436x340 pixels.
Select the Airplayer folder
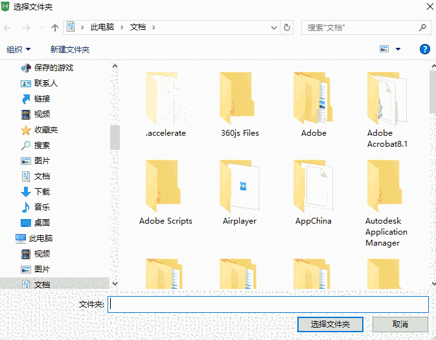click(x=240, y=192)
